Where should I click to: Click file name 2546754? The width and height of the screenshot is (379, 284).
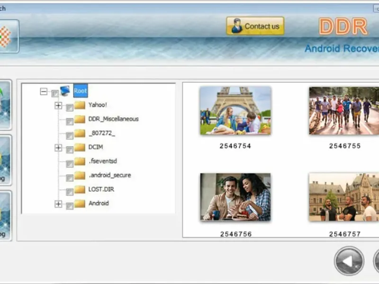pos(235,146)
